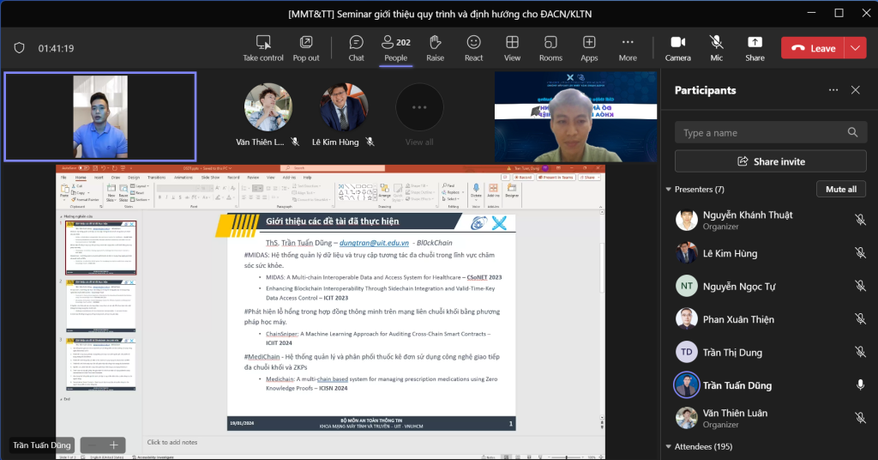Click in the Type a name search field
Image resolution: width=878 pixels, height=460 pixels.
(x=771, y=133)
